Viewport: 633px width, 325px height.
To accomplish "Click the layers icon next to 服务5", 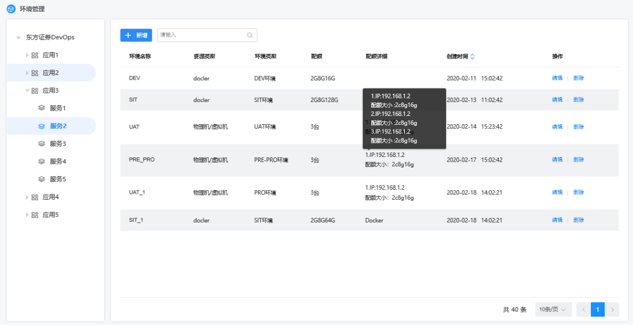I will tap(42, 179).
